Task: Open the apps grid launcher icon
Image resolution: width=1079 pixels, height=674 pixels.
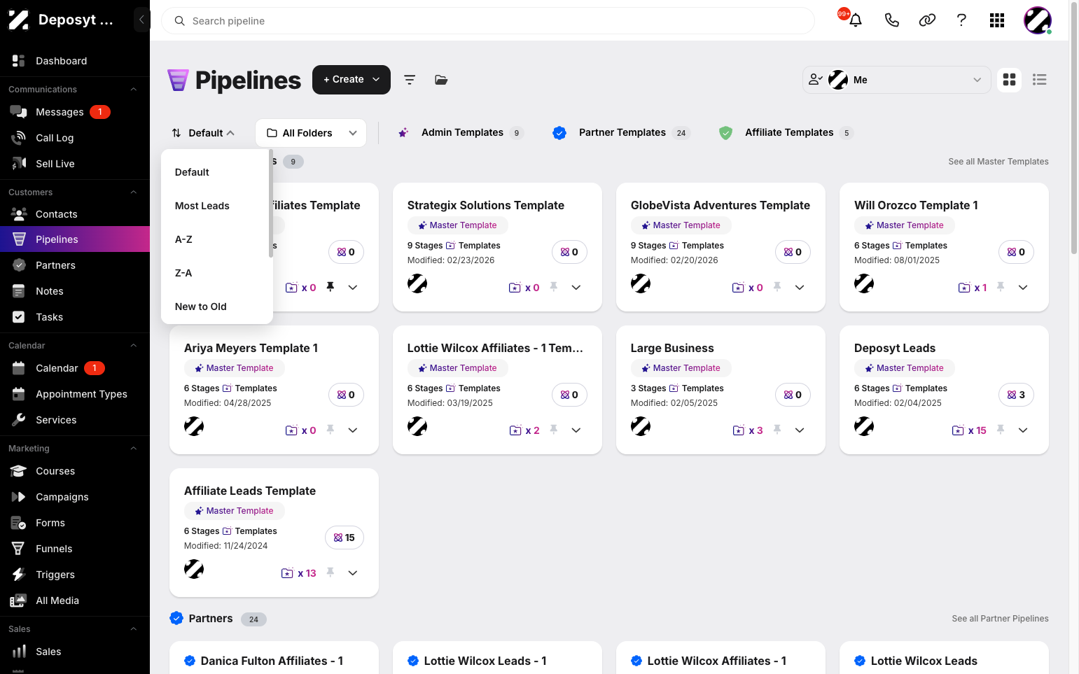Action: [x=997, y=20]
